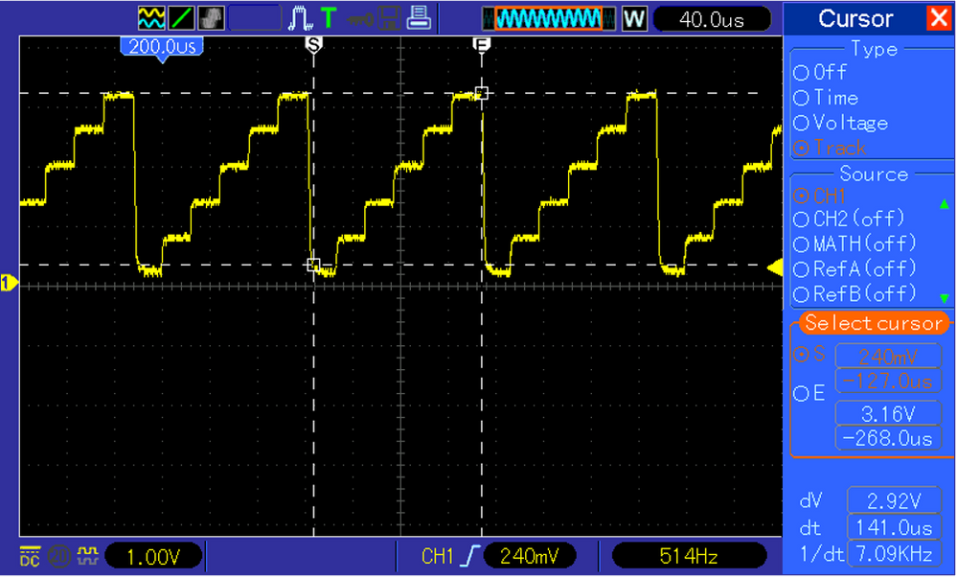Click the 200.0us trigger position marker

point(162,48)
